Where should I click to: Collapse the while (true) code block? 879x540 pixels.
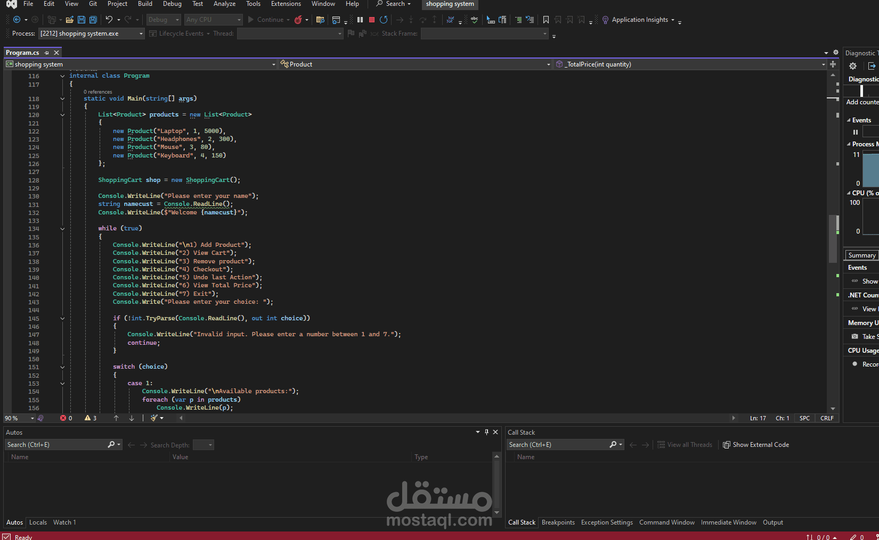point(62,229)
